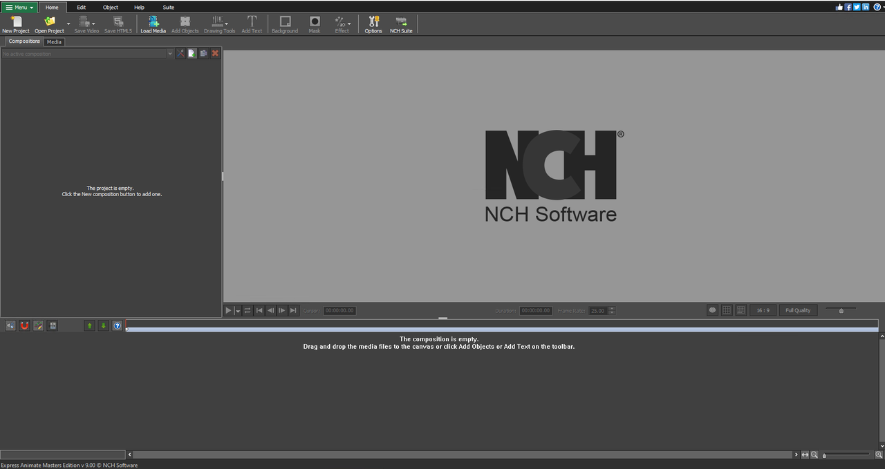Toggle the canvas grid overlay icon
Screen dimensions: 885x469
(727, 311)
